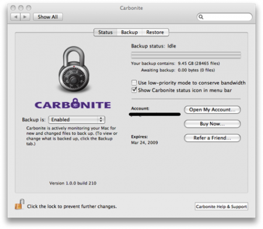Click the Show All button
The width and height of the screenshot is (263, 229).
coord(48,17)
